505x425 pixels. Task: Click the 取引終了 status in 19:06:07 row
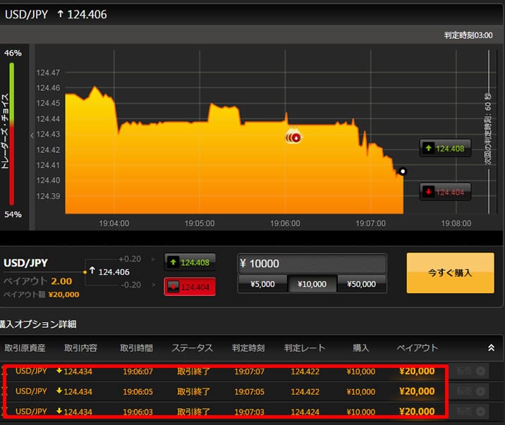(193, 371)
